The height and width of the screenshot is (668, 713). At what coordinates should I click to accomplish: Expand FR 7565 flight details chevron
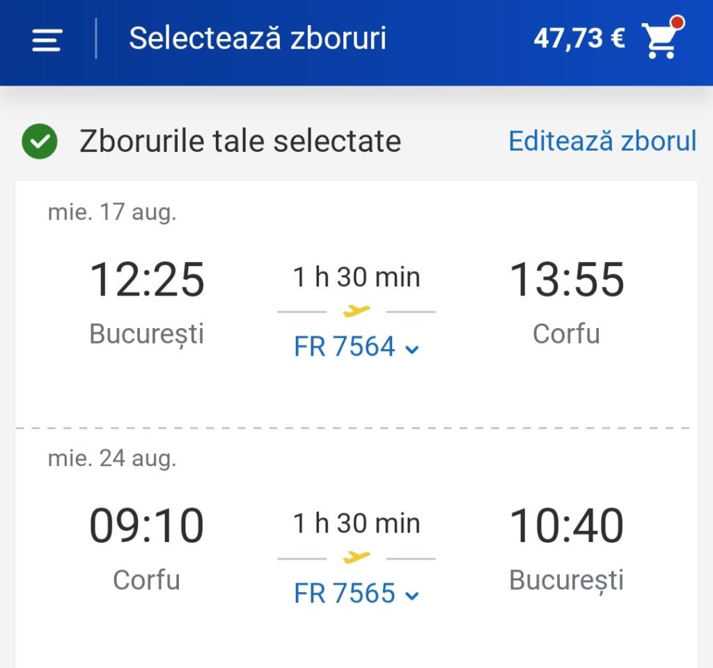coord(412,596)
